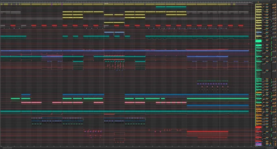Select the full-length teal clip spanning the whole arrangement

tap(125, 112)
